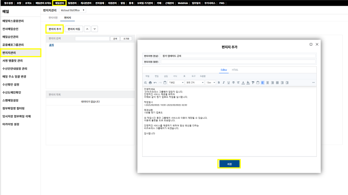Image resolution: width=348 pixels, height=195 pixels.
Task: Open the ktcloud BizOffice dropdown
Action: 71,10
